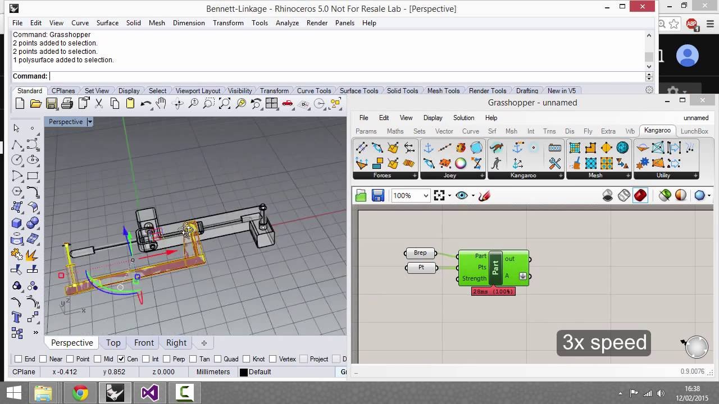Open the preview eye dropdown arrow

pyautogui.click(x=473, y=196)
